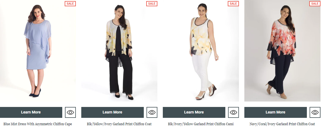Click SALE badge on Blk/Yellow/Ivory Chiffon Coat
The height and width of the screenshot is (129, 321).
(x=152, y=4)
